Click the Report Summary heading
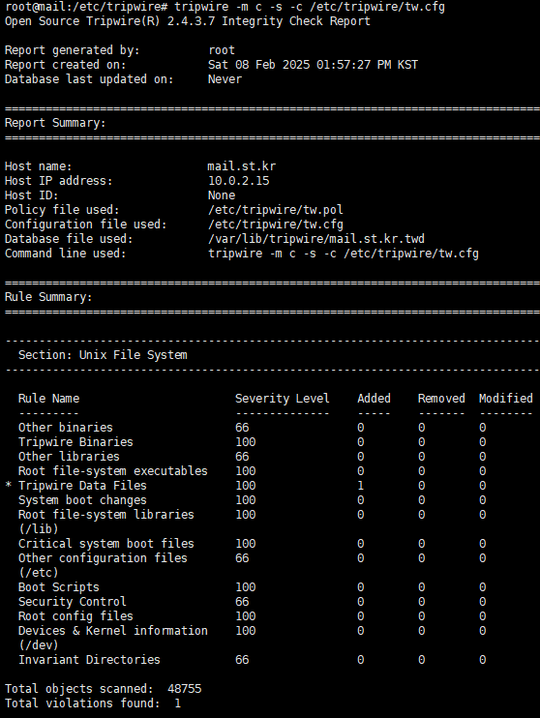The width and height of the screenshot is (540, 718). pyautogui.click(x=55, y=123)
